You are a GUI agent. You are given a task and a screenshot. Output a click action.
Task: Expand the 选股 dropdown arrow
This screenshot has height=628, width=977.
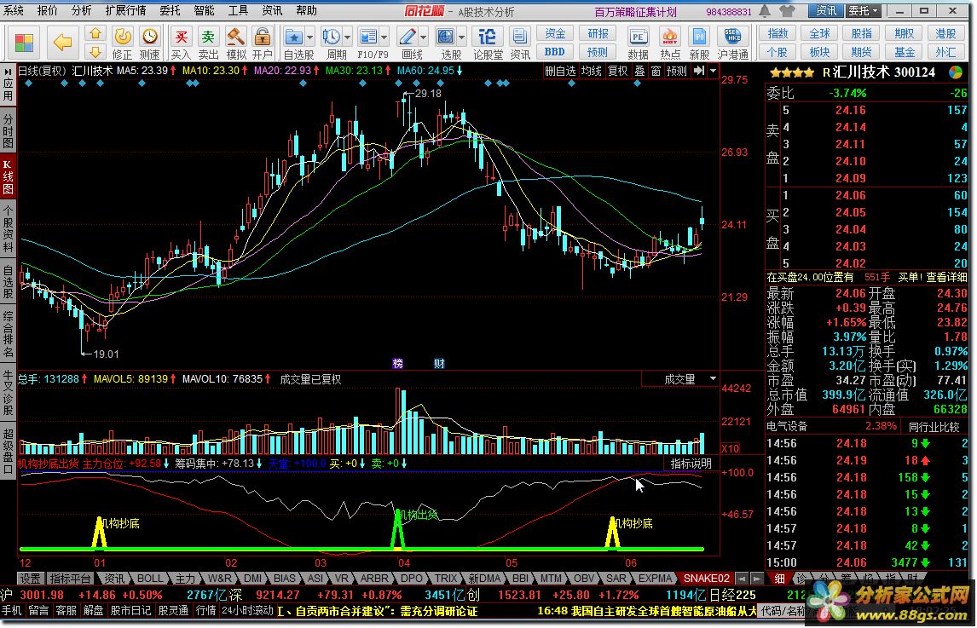461,37
